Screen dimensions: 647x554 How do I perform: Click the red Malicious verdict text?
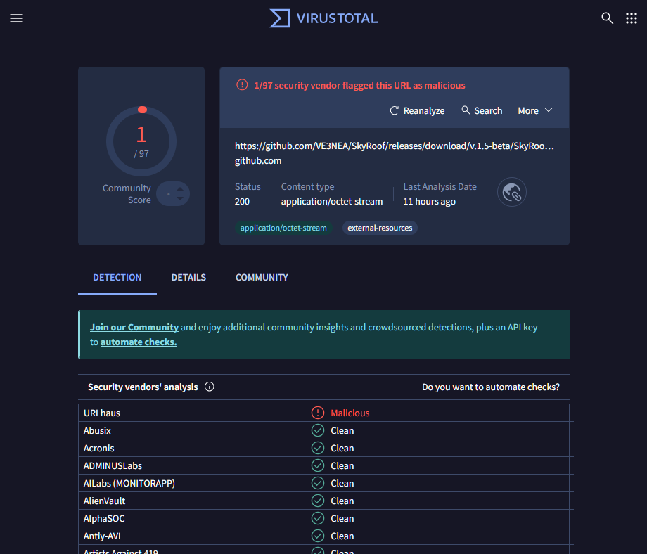(350, 413)
